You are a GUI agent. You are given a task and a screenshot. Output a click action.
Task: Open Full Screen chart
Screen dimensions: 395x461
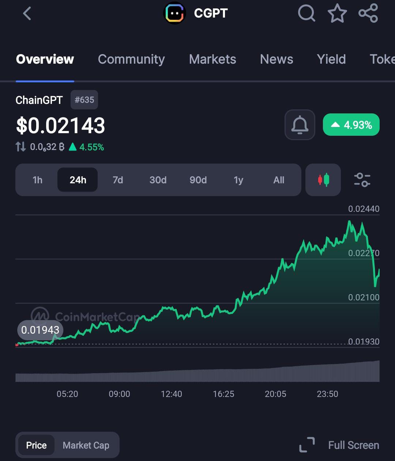[x=353, y=445]
